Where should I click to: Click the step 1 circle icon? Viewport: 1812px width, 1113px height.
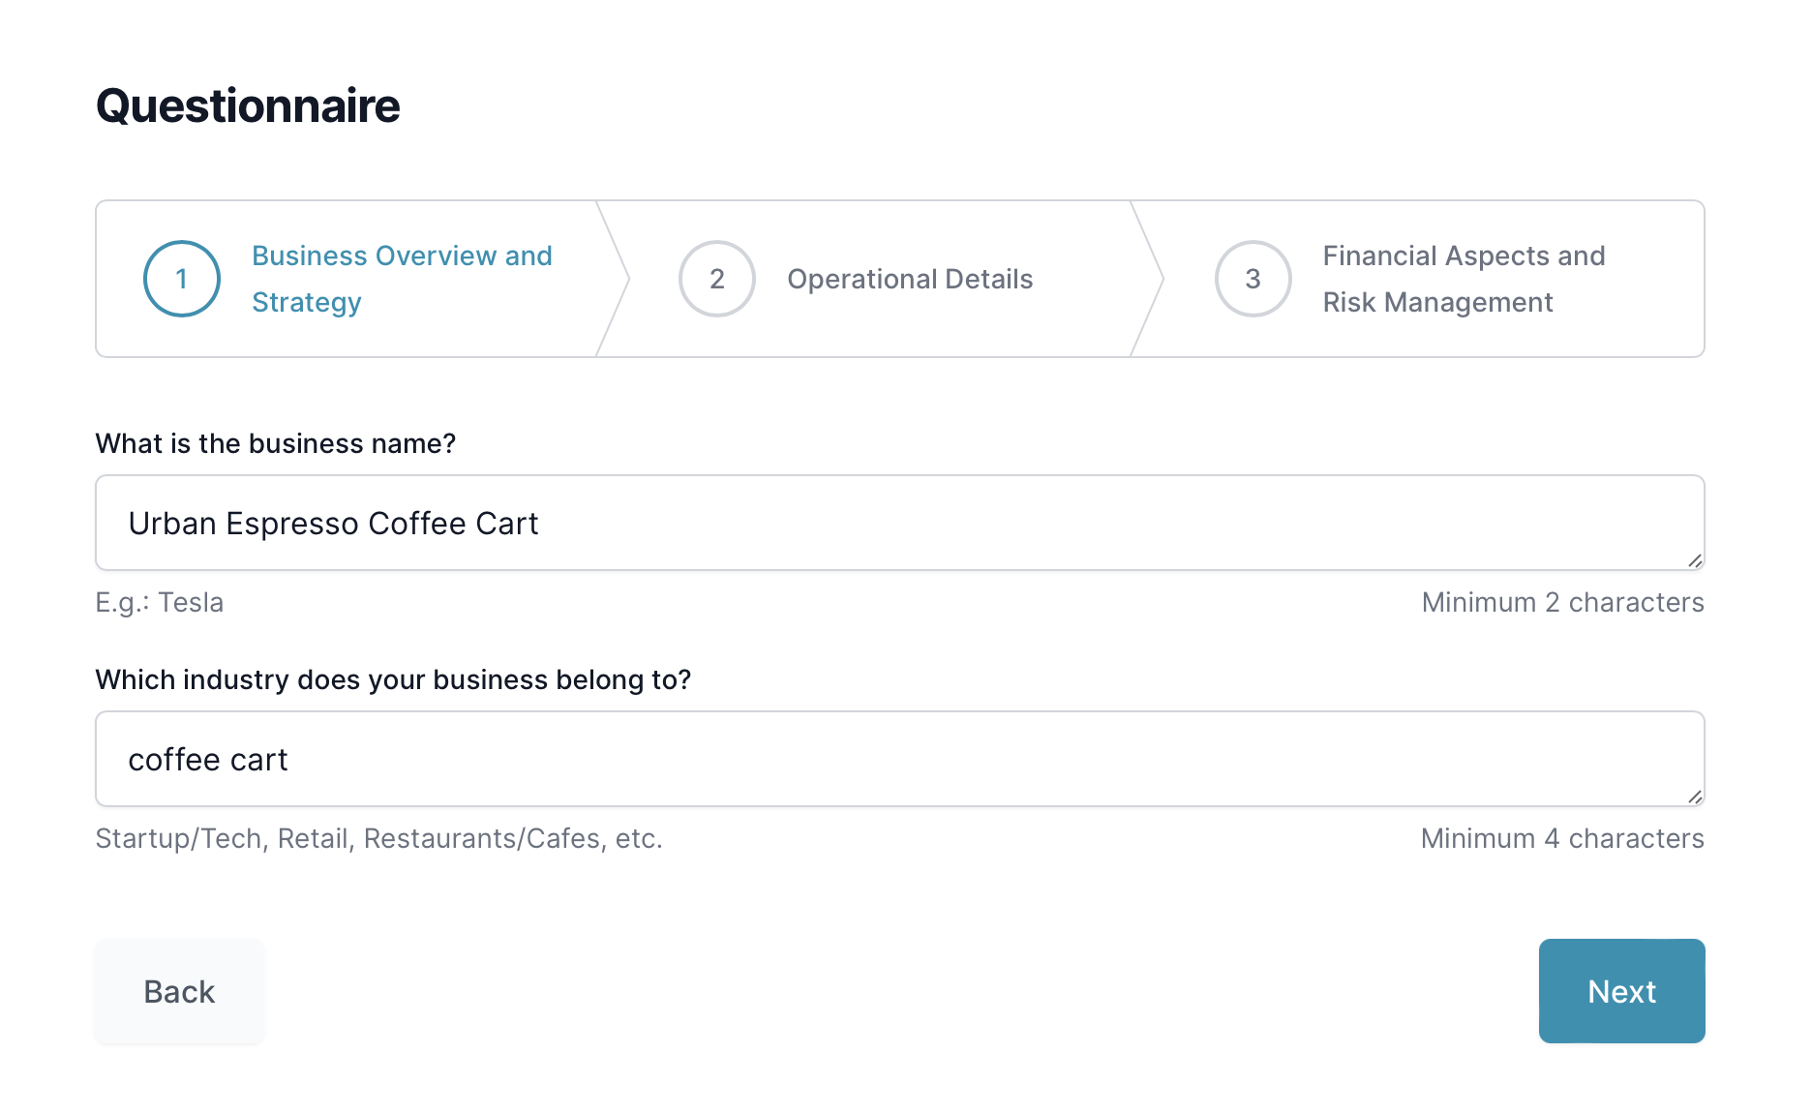[x=182, y=279]
